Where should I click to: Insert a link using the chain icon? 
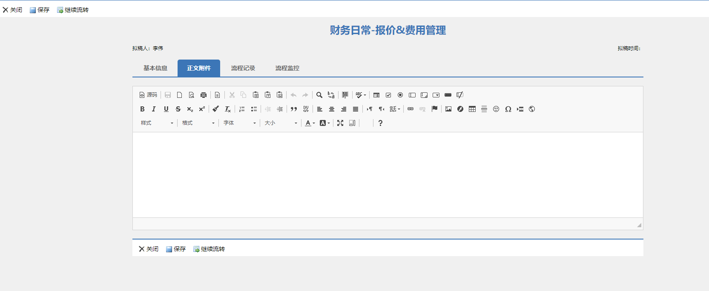pos(410,109)
